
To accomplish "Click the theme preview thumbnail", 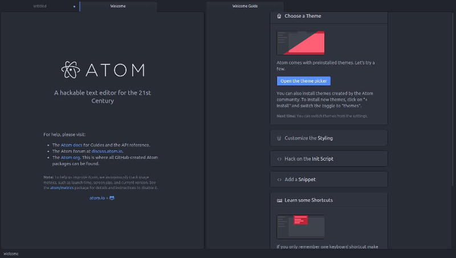I will (x=300, y=43).
